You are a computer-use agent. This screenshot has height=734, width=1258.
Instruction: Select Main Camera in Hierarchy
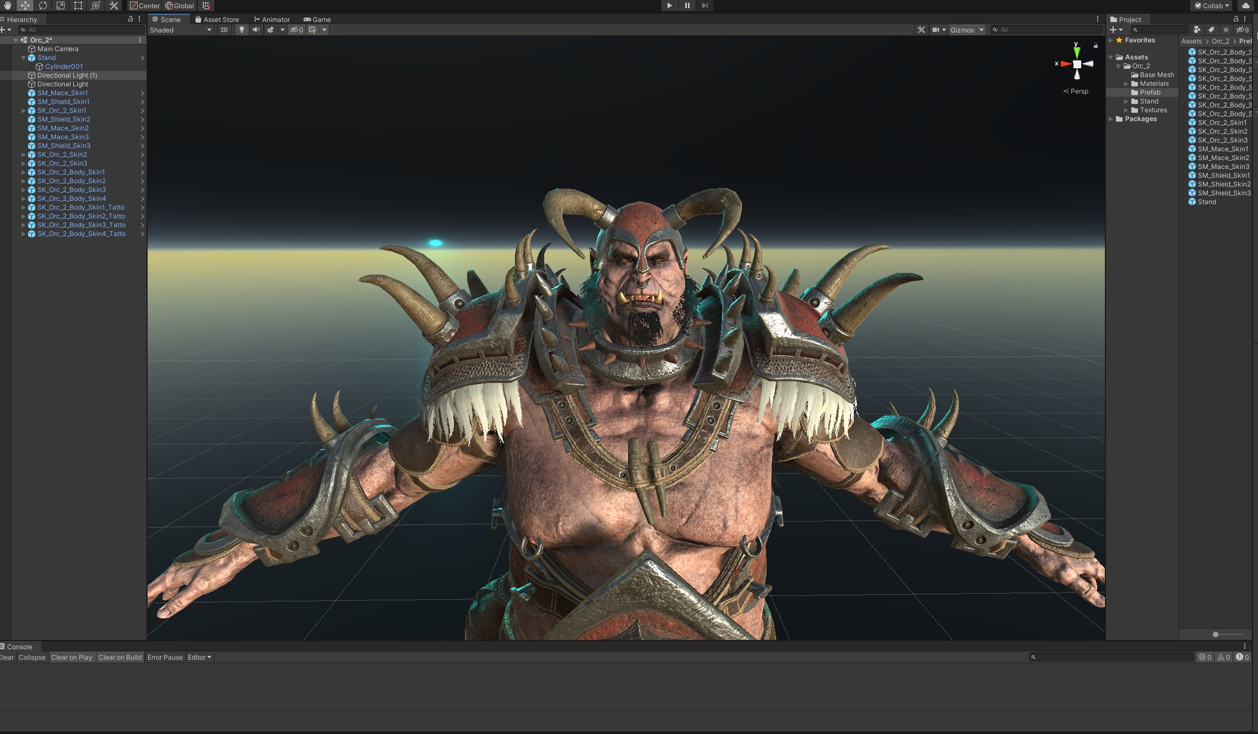[x=58, y=49]
